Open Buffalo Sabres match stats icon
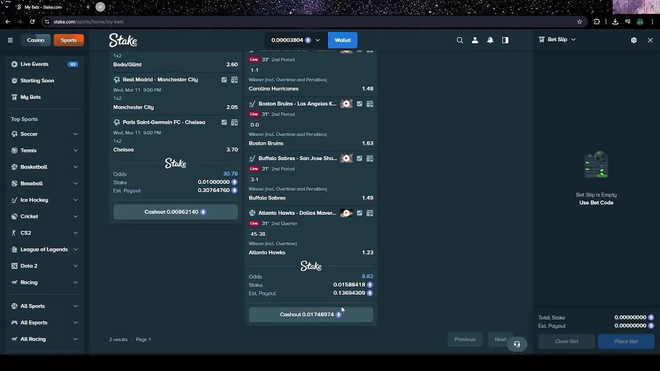 coord(359,159)
